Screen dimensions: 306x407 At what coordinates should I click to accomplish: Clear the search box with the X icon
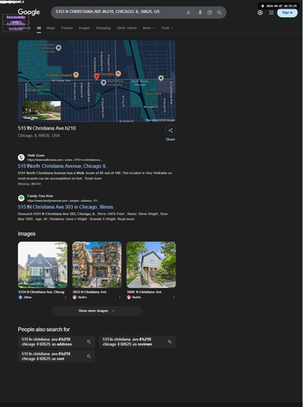point(188,13)
